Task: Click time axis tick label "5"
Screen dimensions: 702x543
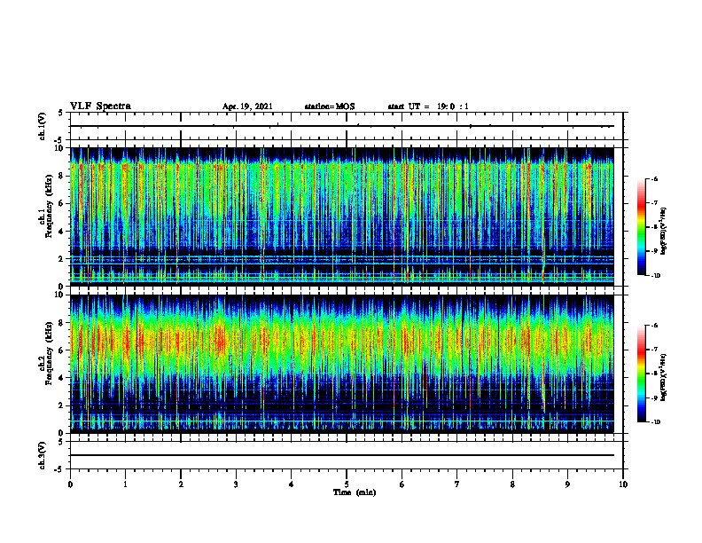Action: 347,484
